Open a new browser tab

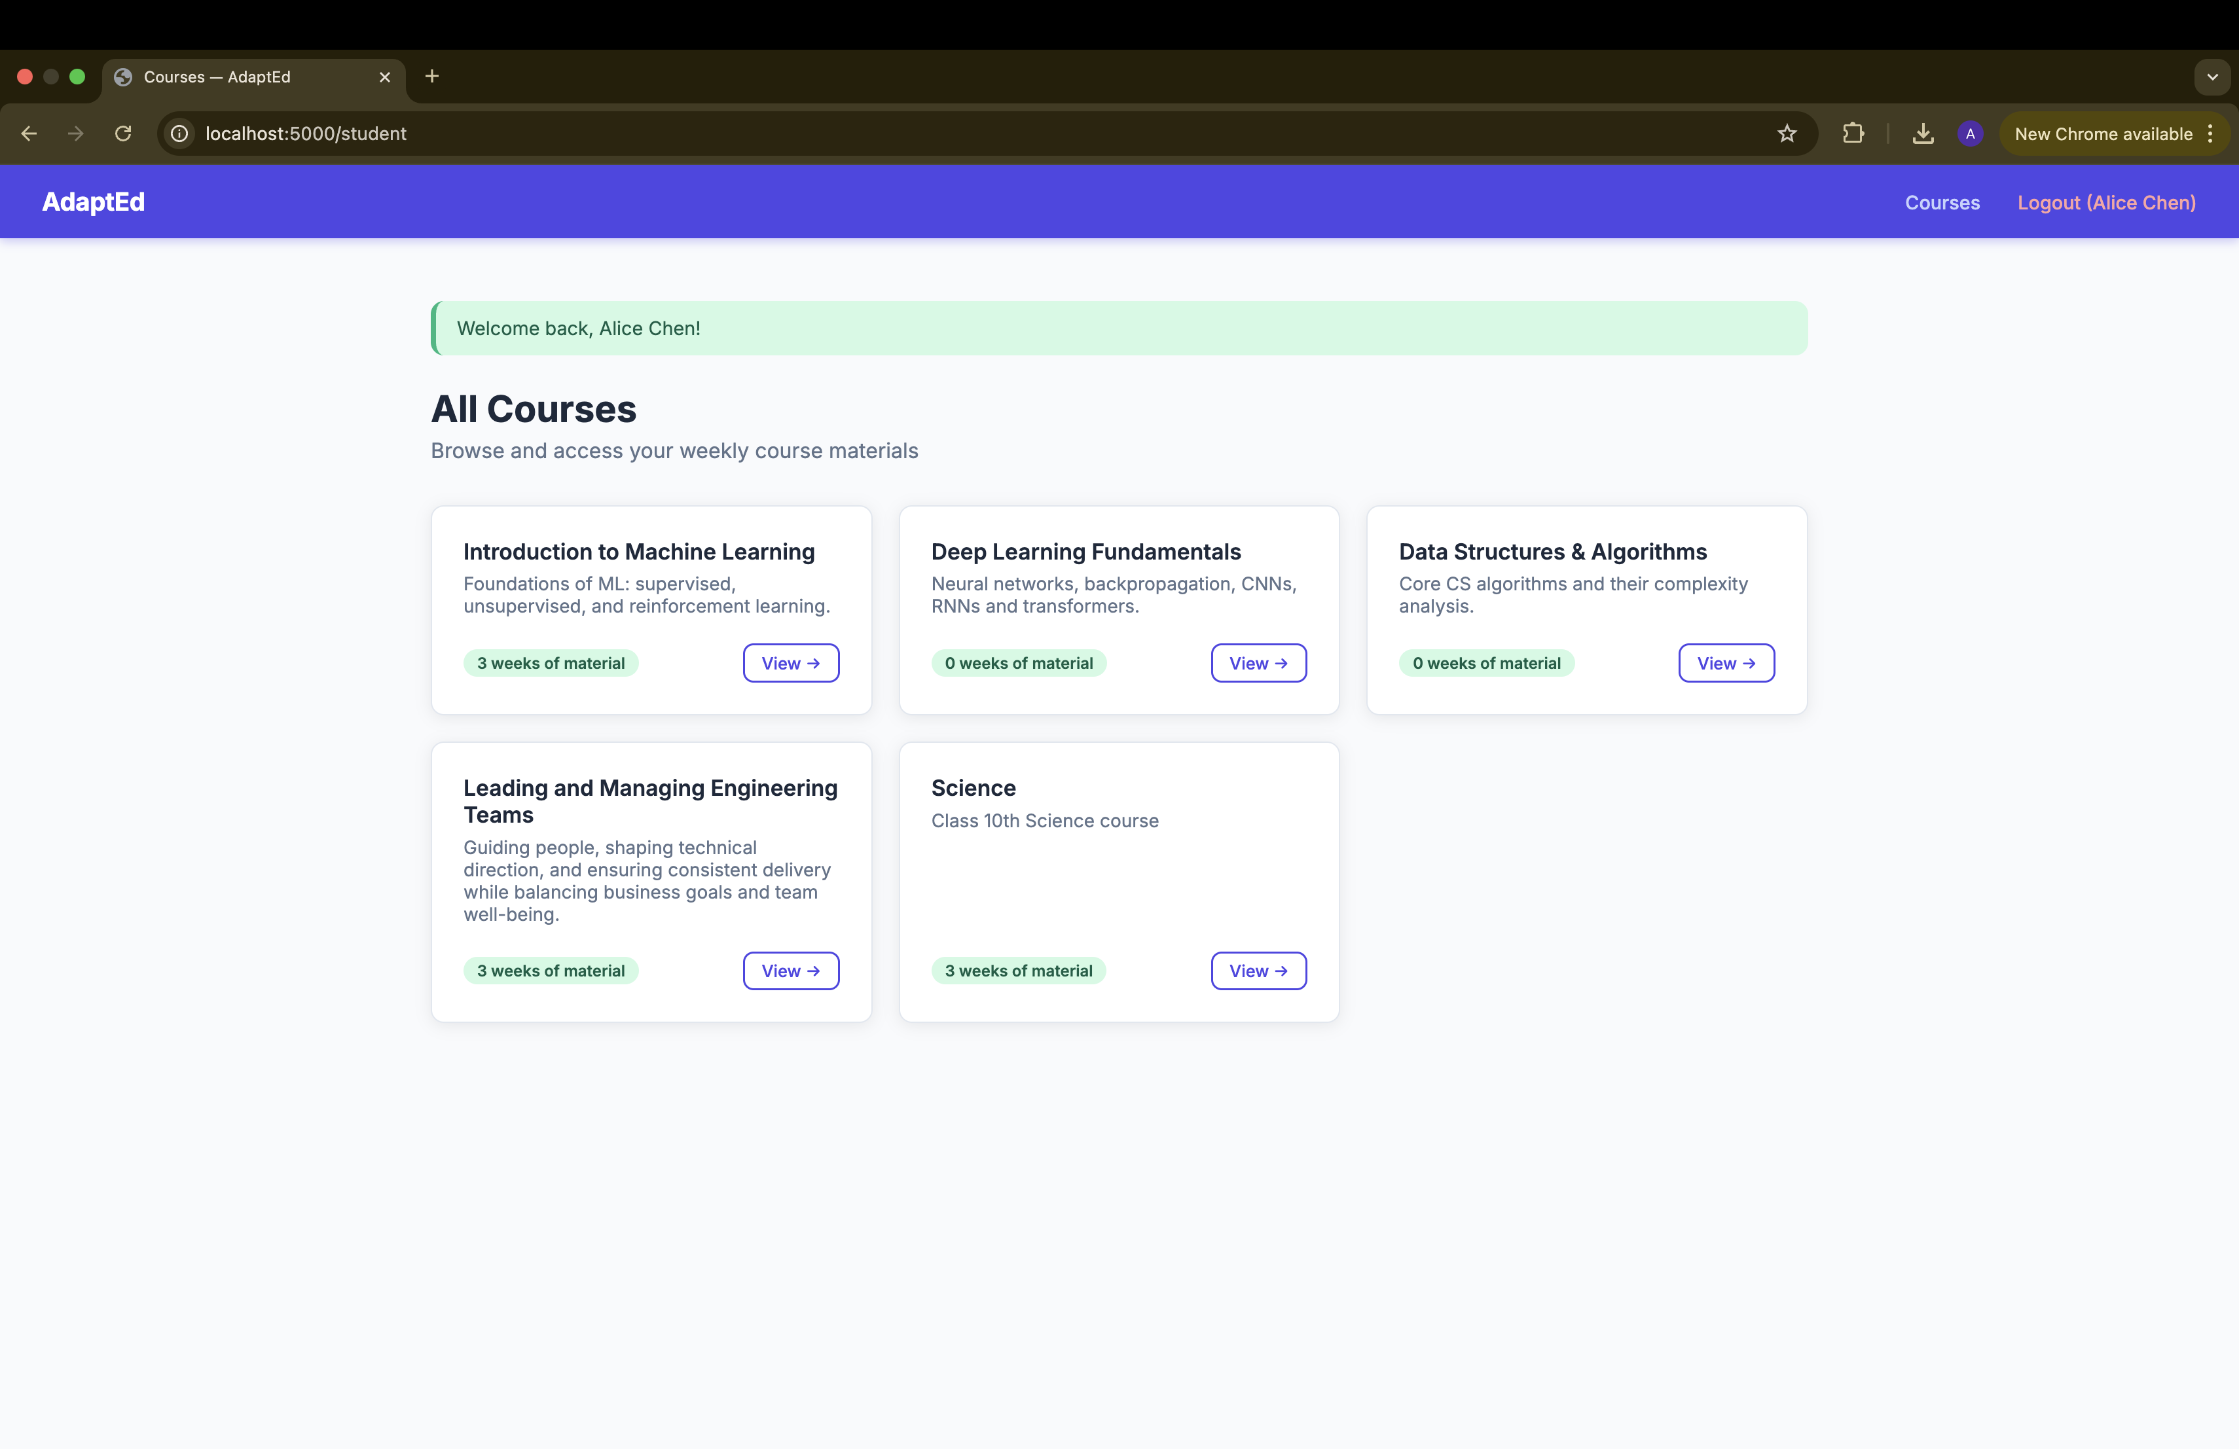[x=432, y=76]
